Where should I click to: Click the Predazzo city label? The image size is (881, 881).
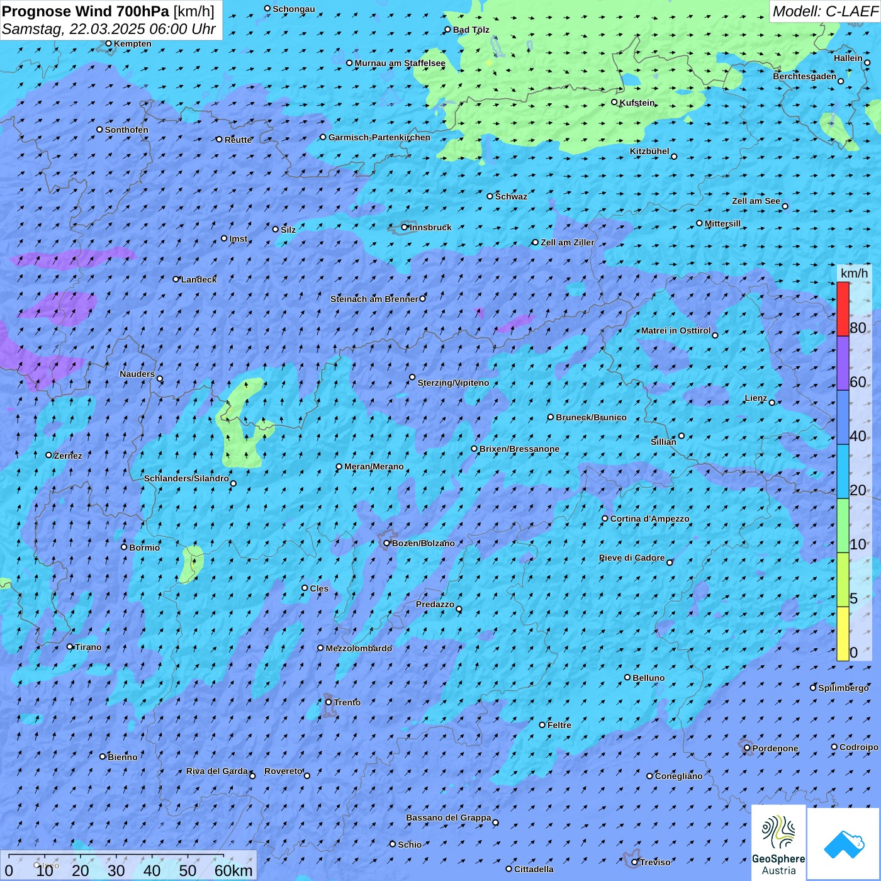435,604
